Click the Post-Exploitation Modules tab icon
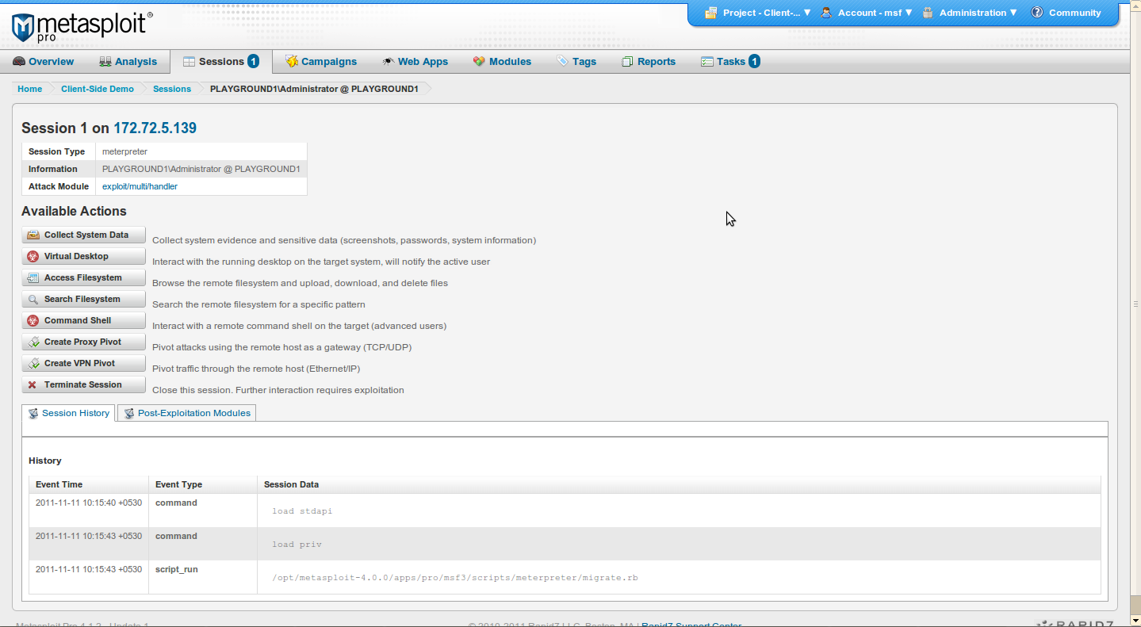Screen dimensions: 1141x627 [x=129, y=414]
